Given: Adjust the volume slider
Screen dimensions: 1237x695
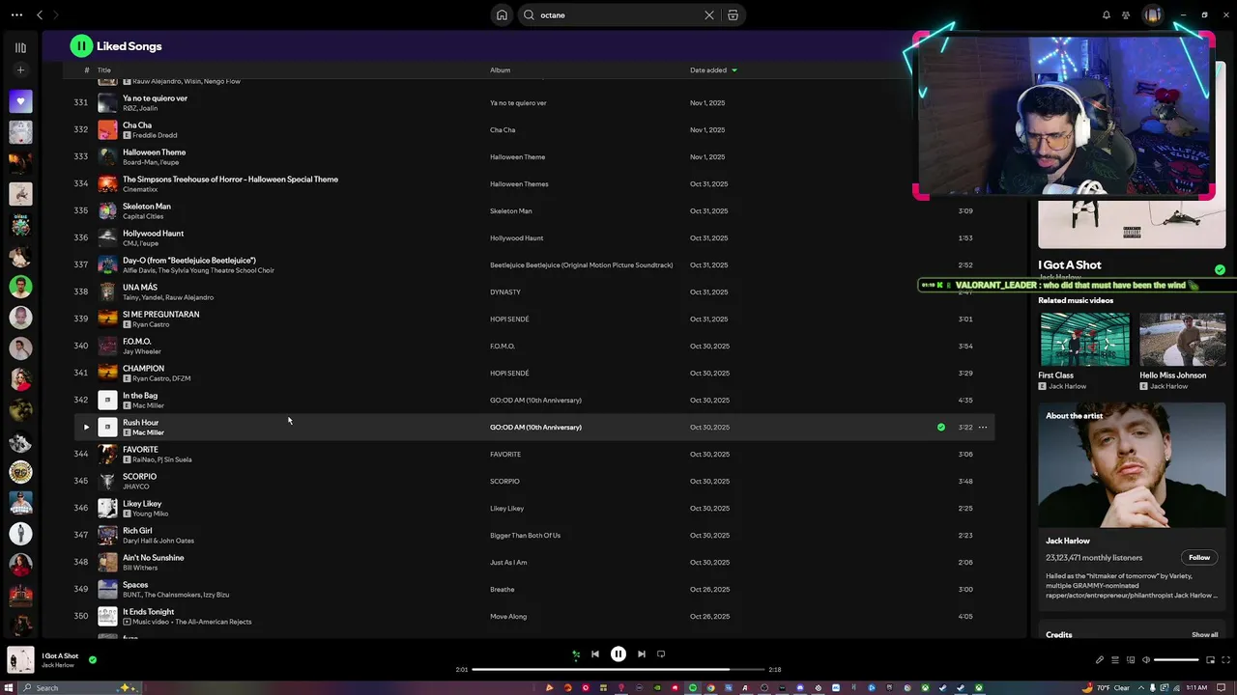Looking at the screenshot, I should pyautogui.click(x=1176, y=660).
